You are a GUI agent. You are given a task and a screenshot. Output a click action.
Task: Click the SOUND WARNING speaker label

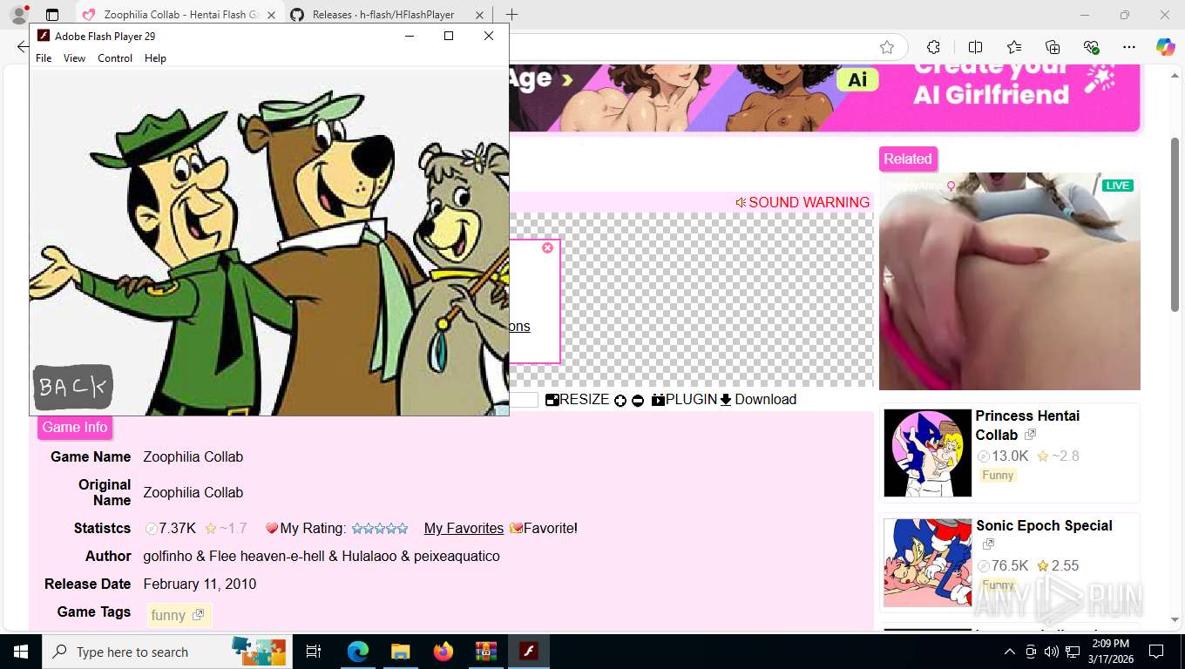(x=802, y=203)
